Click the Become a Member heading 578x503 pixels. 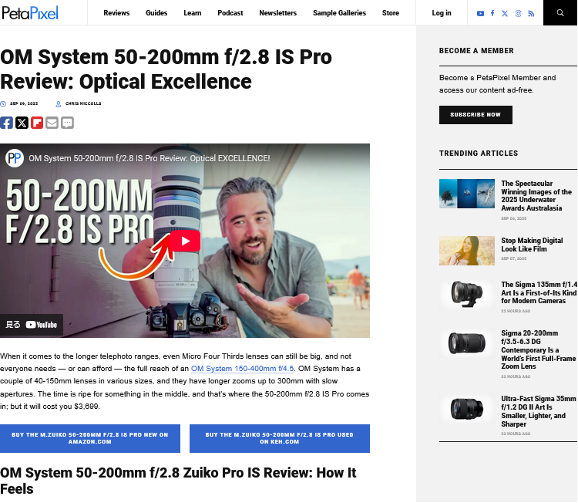(476, 51)
